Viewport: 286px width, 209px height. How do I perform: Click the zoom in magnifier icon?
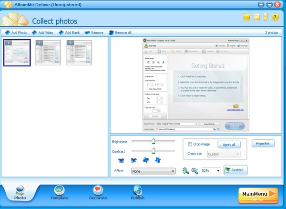[x=185, y=170]
